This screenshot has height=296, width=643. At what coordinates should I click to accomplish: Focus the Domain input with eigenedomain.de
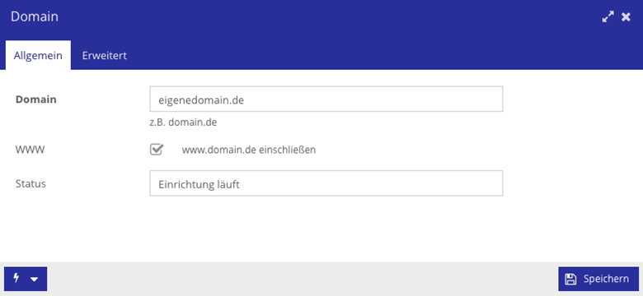click(x=326, y=99)
